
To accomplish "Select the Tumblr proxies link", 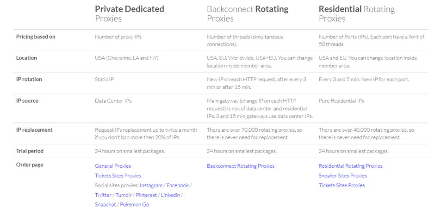I will click(x=124, y=195).
